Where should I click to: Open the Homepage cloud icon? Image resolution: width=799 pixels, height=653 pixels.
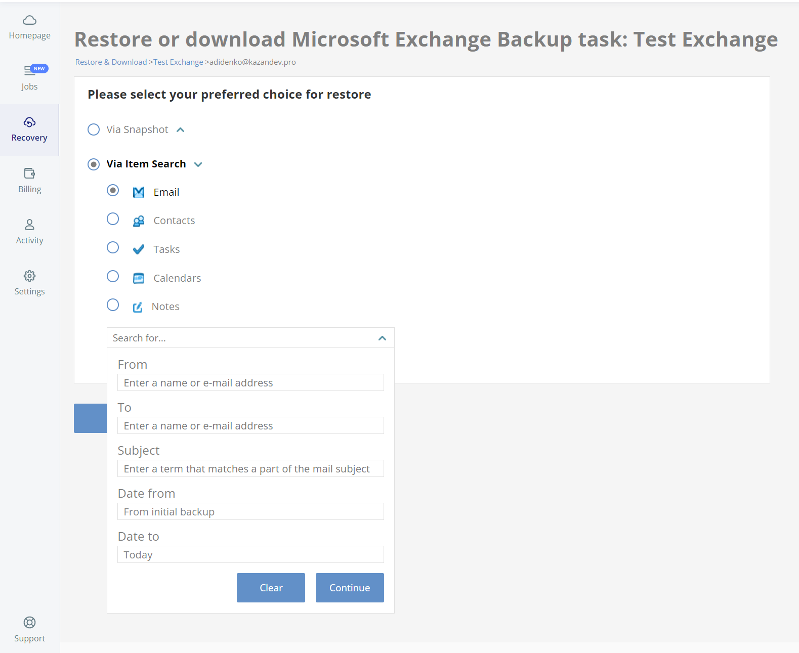click(30, 20)
